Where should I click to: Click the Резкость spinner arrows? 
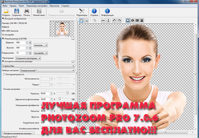click(x=51, y=94)
